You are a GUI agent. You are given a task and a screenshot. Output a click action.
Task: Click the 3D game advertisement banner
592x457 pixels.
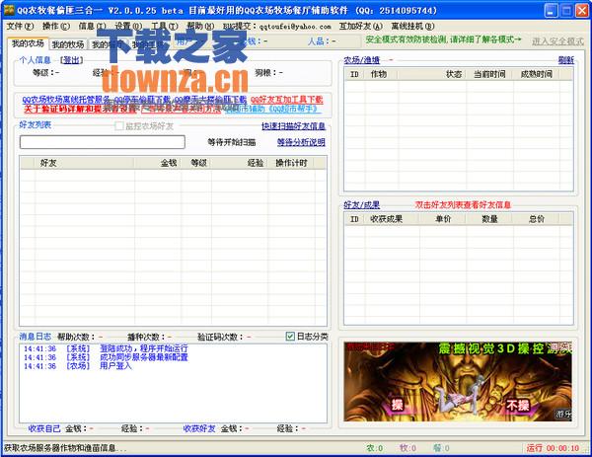click(x=458, y=381)
